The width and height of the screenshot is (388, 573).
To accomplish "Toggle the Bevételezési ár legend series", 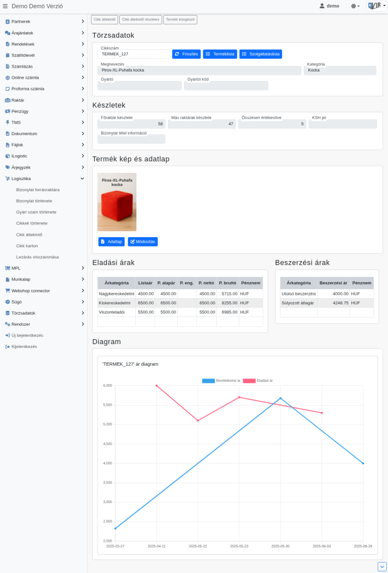I will coord(221,381).
